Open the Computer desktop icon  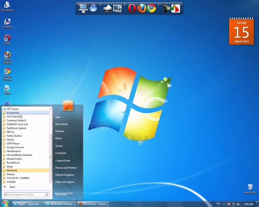7,23
